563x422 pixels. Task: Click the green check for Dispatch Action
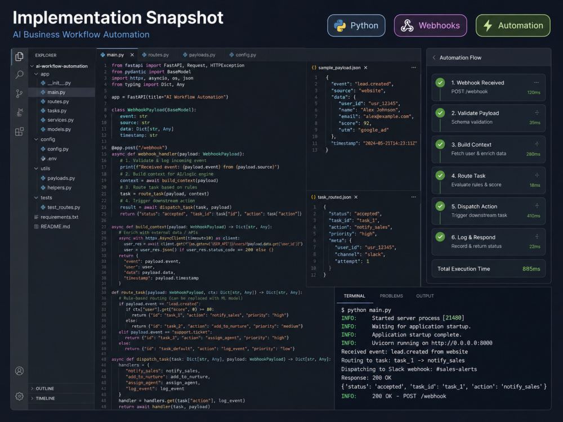point(440,206)
